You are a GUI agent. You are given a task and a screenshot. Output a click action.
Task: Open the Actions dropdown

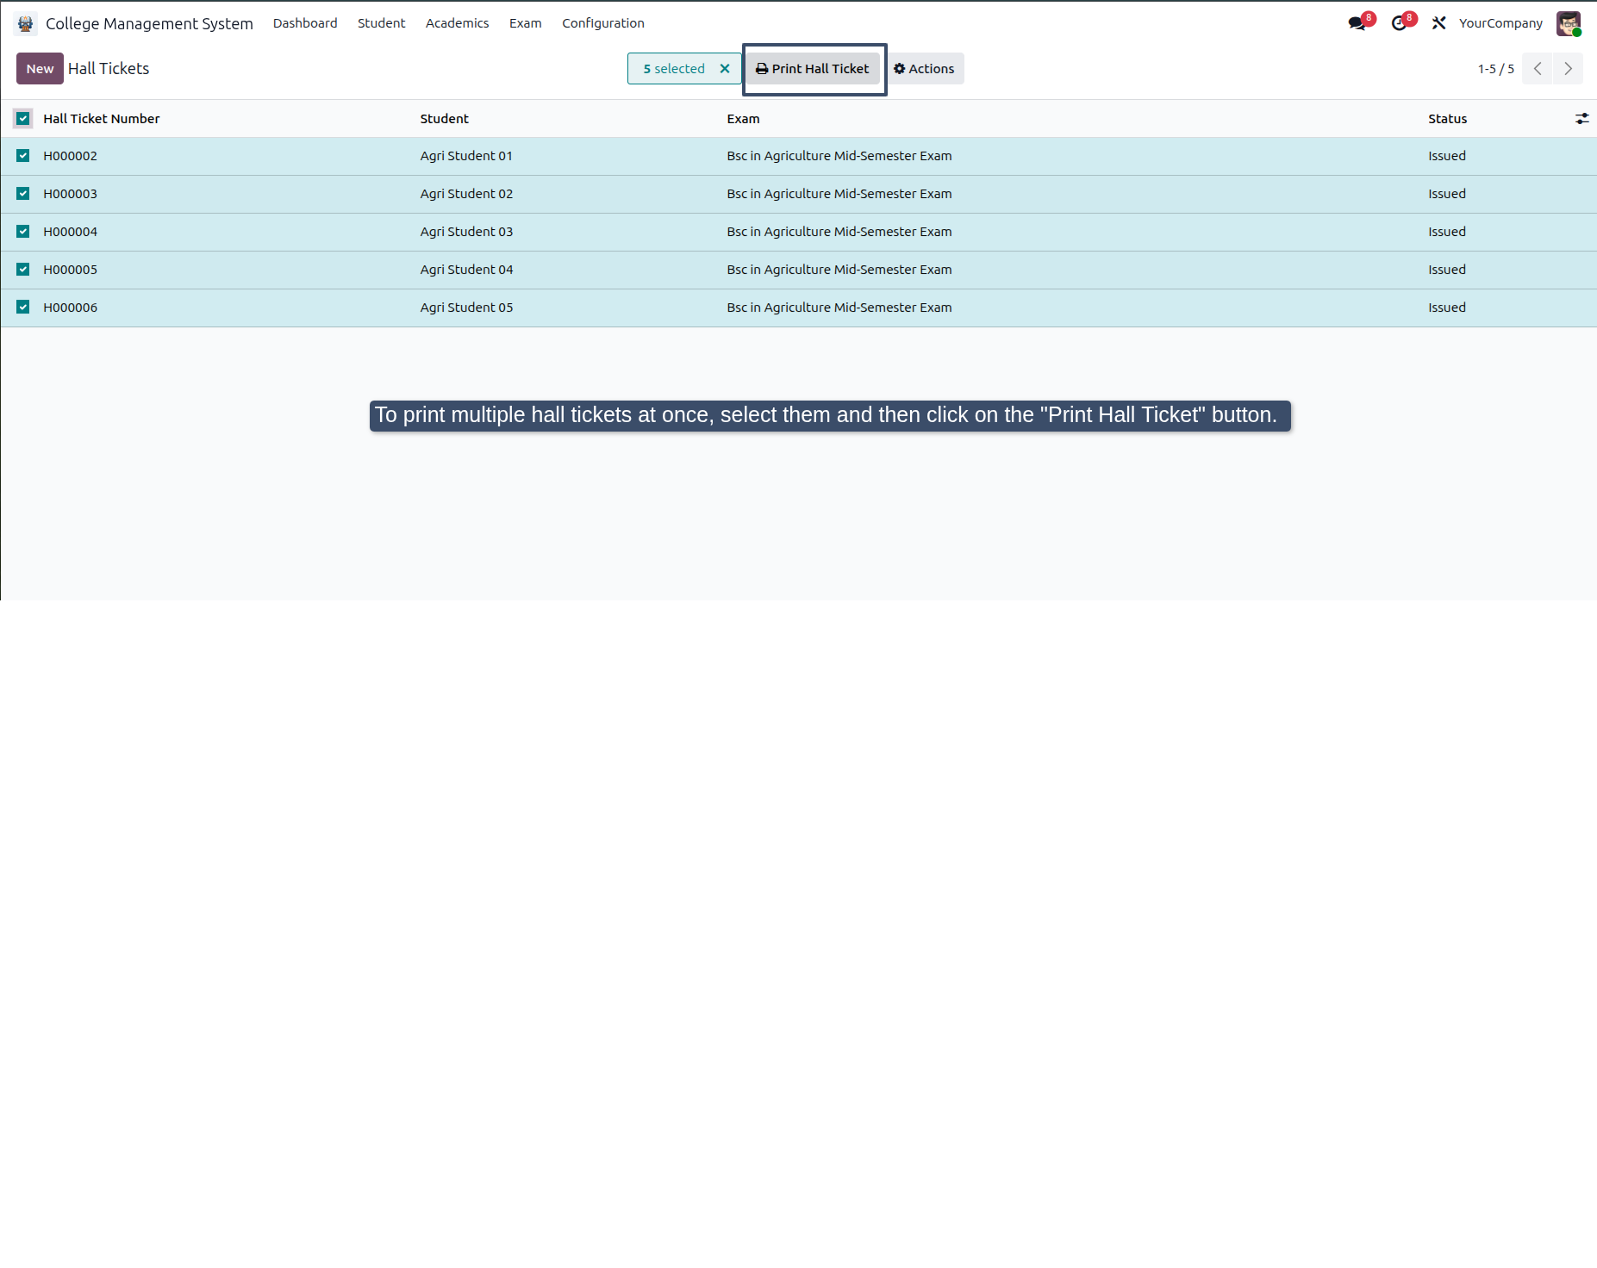tap(924, 69)
